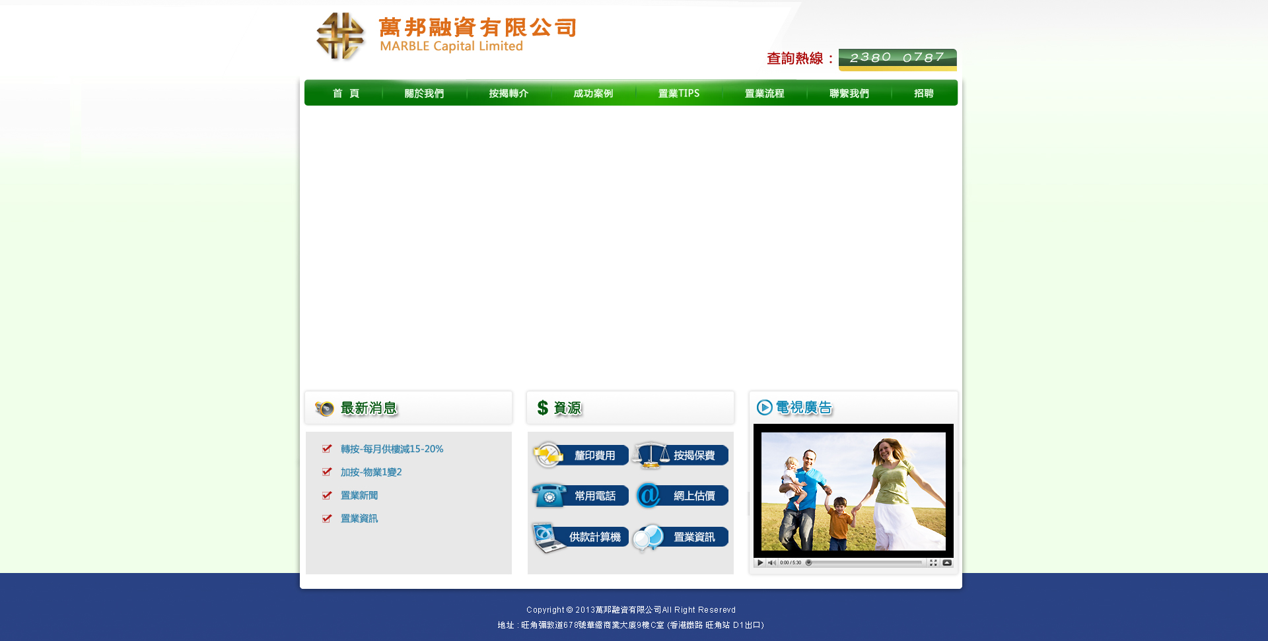Open the 釐印費用 stamp duty resource
1268x641 pixels.
581,455
